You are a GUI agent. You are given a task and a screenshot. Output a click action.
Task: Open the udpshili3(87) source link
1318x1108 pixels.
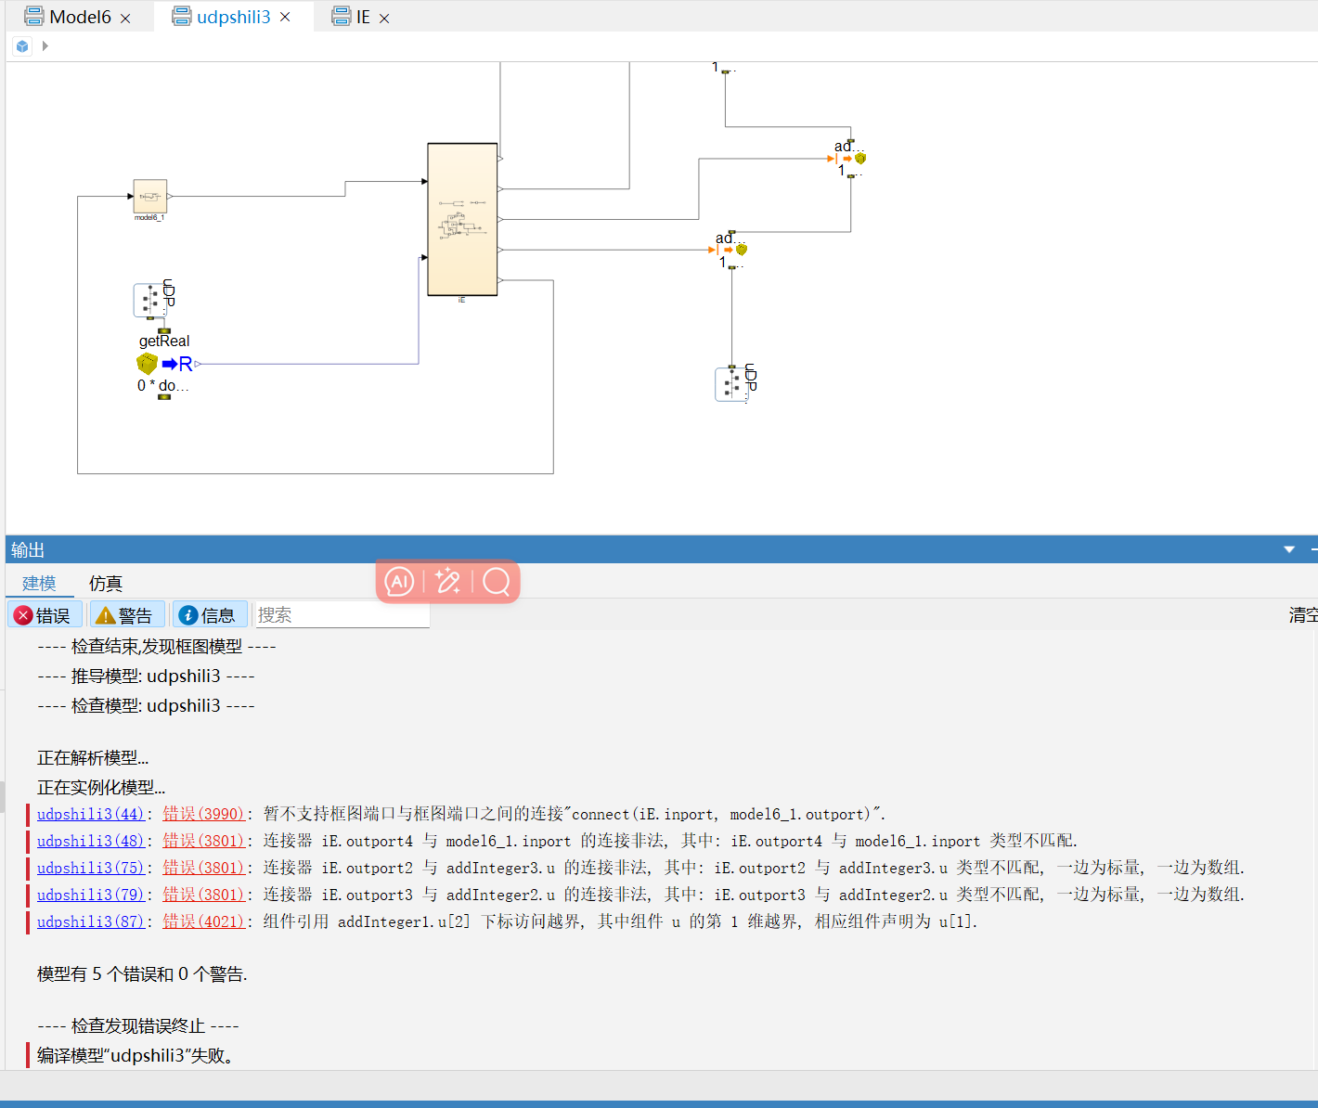[91, 921]
